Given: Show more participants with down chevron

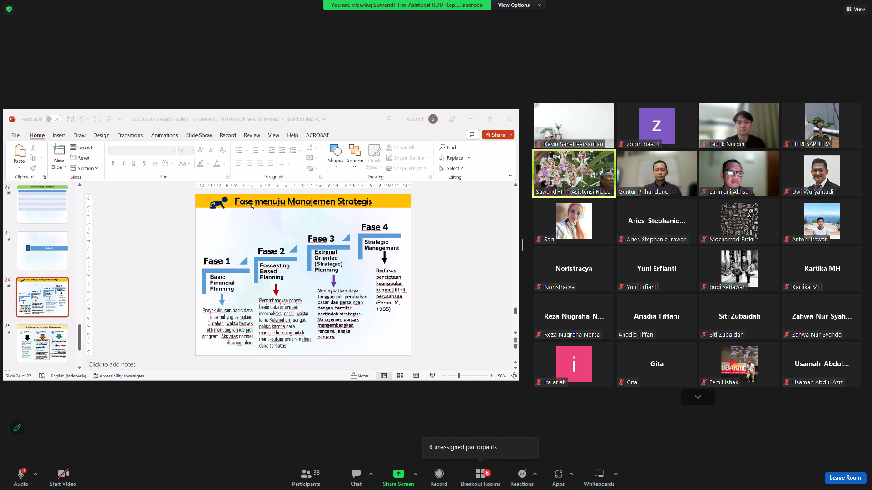Looking at the screenshot, I should 698,397.
